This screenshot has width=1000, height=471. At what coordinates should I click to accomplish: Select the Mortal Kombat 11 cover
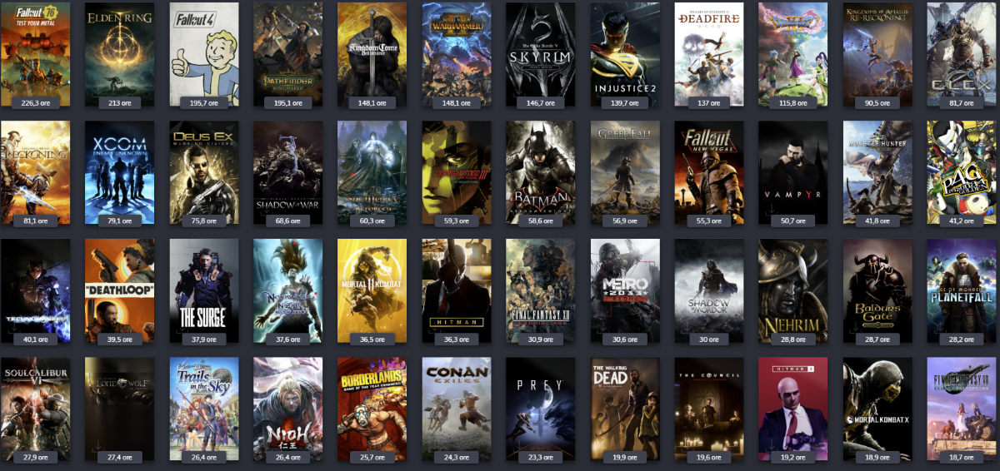tap(372, 291)
